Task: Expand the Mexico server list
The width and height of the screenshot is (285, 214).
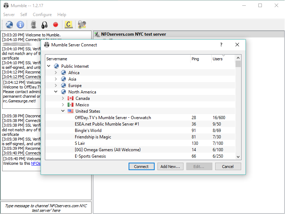Action: click(x=63, y=105)
